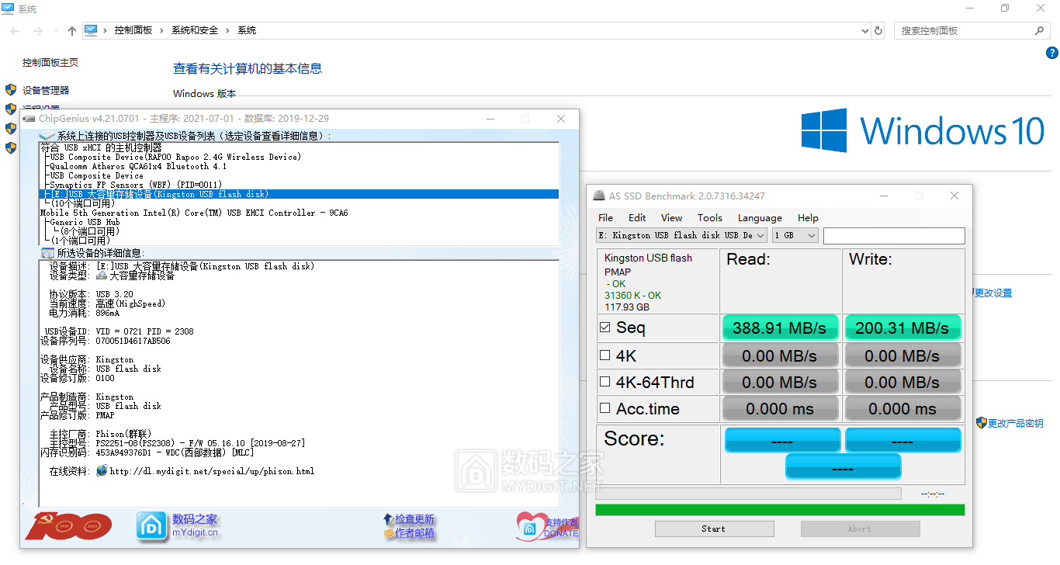Click the Seq write result 200.31 MB/s
Viewport: 1060px width, 565px height.
[x=902, y=328]
